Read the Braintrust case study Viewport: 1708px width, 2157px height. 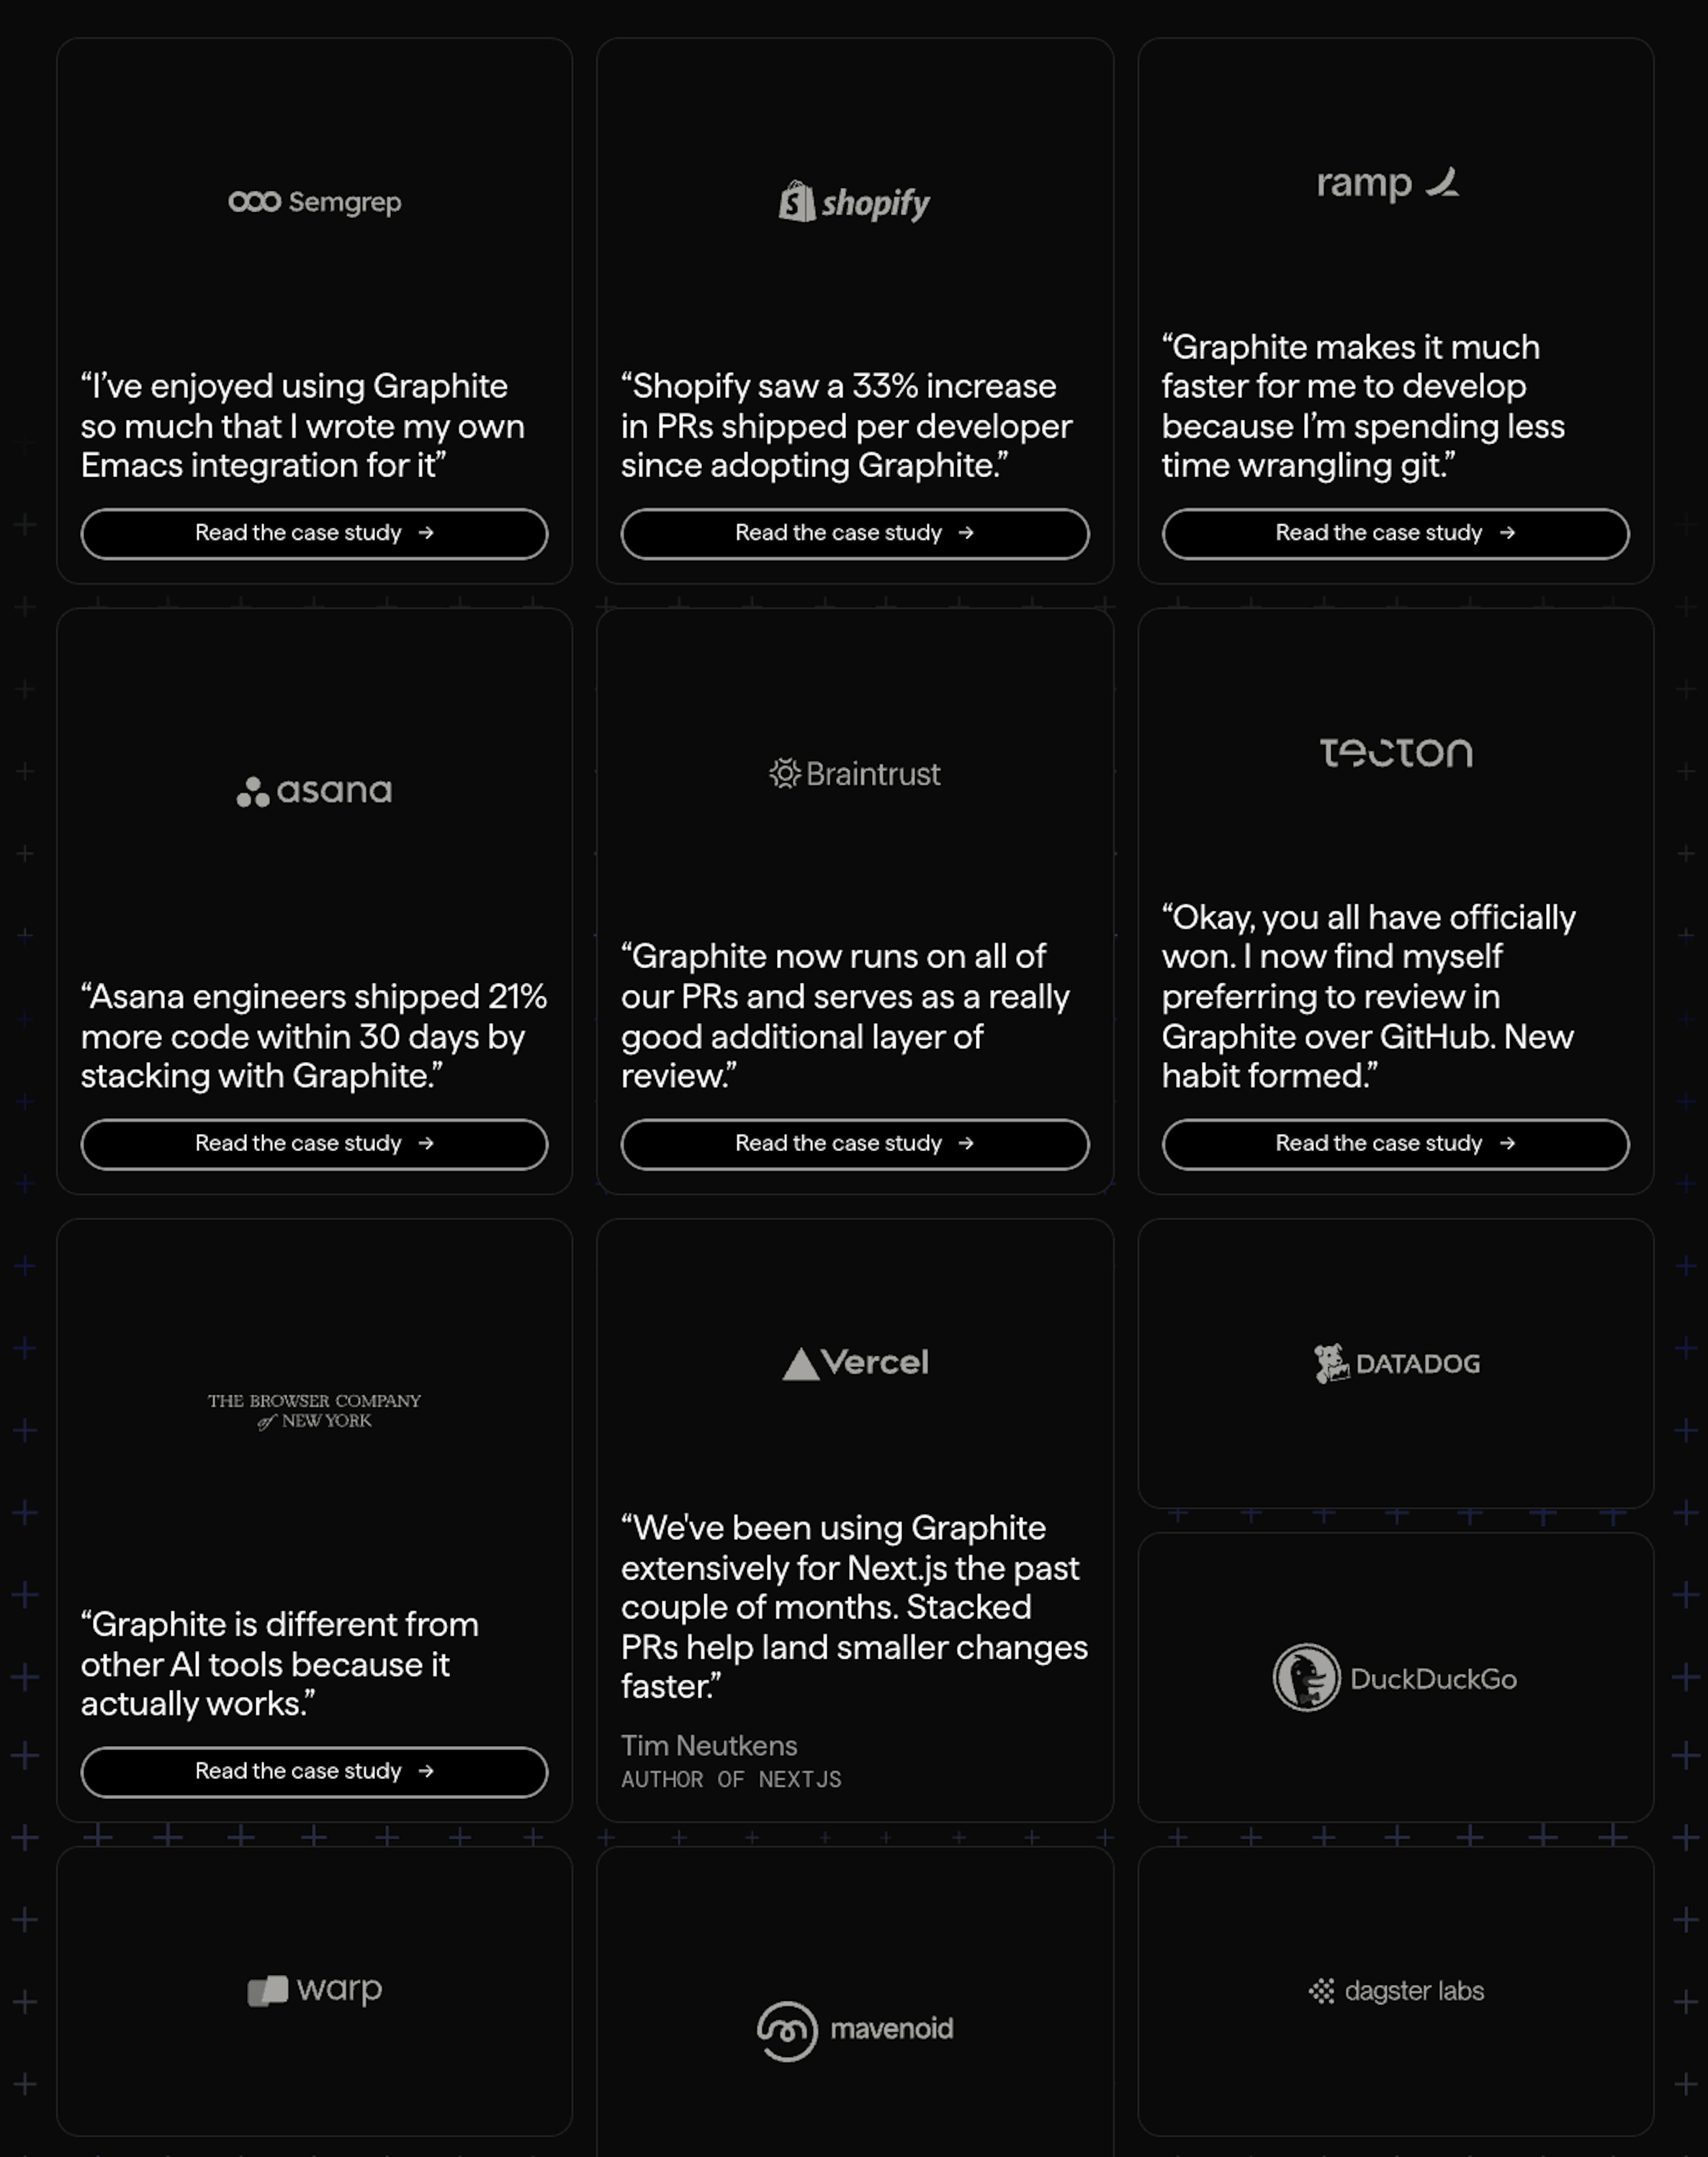pyautogui.click(x=854, y=1144)
